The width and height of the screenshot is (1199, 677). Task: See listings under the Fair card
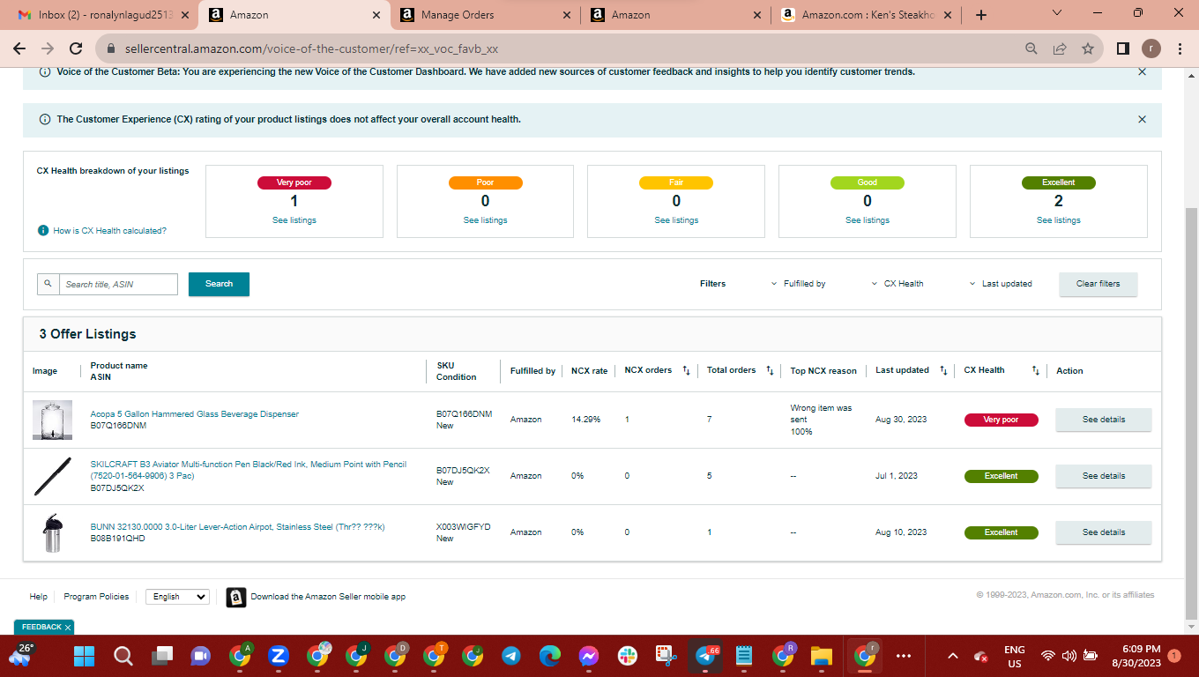(676, 220)
